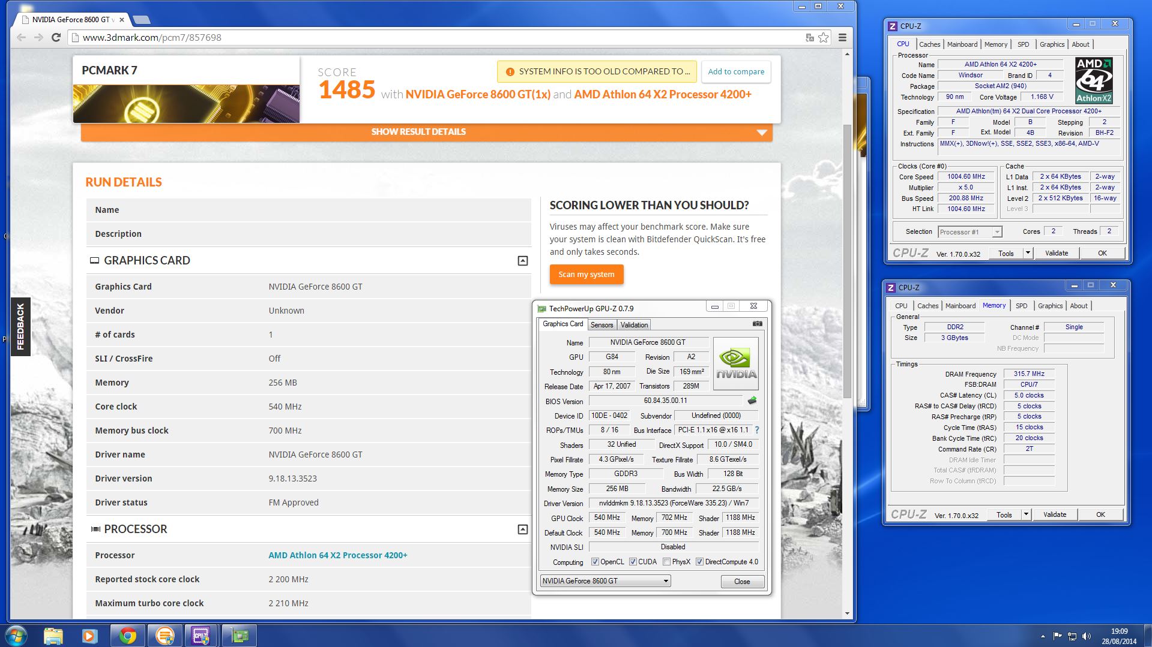Open AMD Athlon 64 X2 Processor 4200+ link
This screenshot has width=1152, height=647.
(337, 555)
